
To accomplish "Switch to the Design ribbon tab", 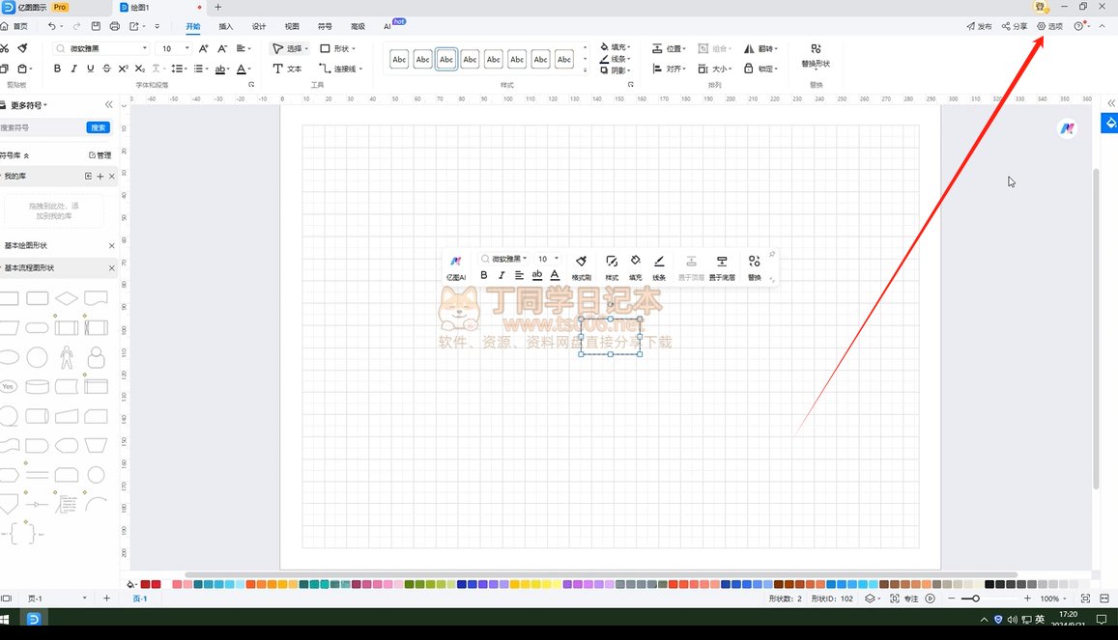I will (x=259, y=26).
